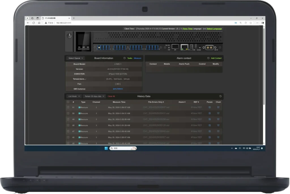Check the box for record 47
The image size is (290, 194).
click(x=68, y=132)
